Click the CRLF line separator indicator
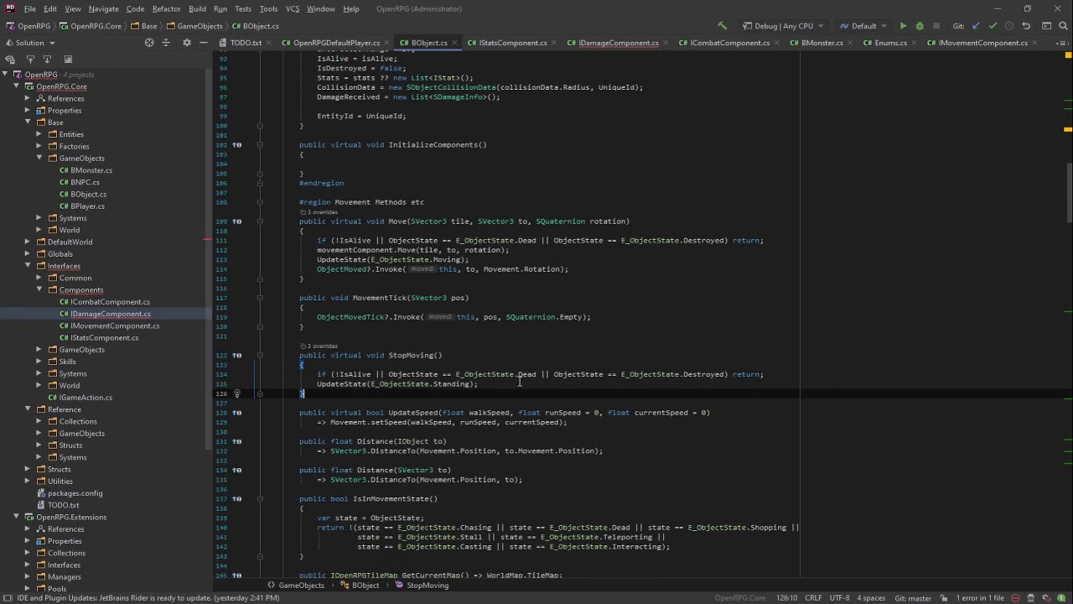The image size is (1073, 604). [x=813, y=598]
